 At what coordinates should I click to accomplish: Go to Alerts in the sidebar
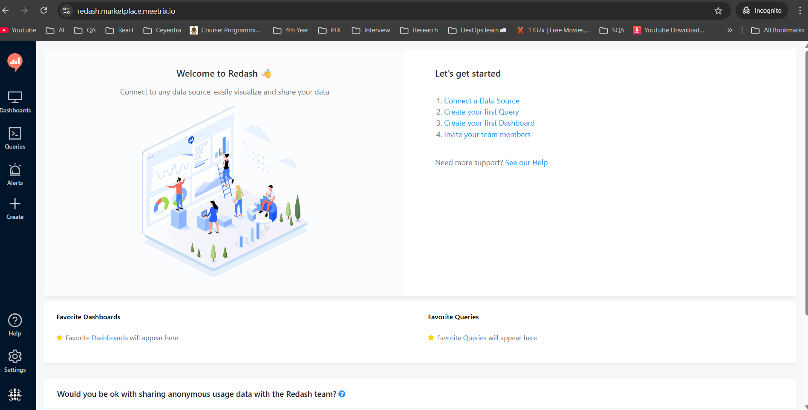coord(15,175)
